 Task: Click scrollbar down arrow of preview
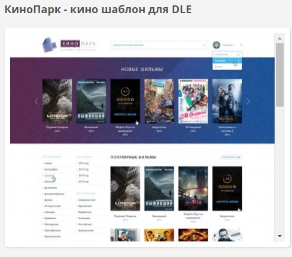point(279,236)
